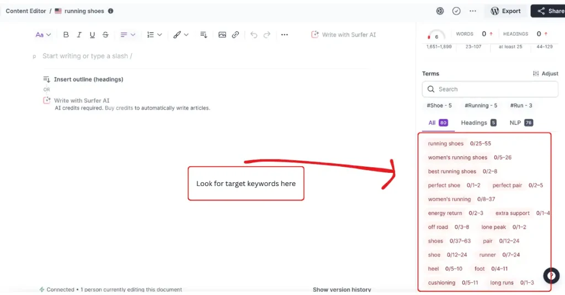
Task: Filter terms by #Run - 3 tag
Action: [x=521, y=105]
